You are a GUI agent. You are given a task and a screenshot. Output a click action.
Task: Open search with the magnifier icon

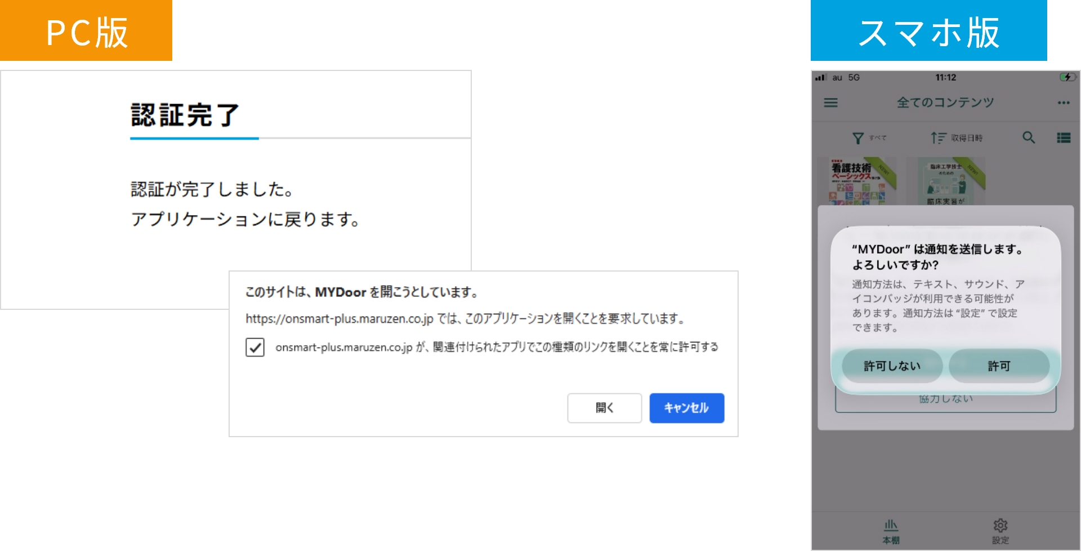[x=1029, y=137]
